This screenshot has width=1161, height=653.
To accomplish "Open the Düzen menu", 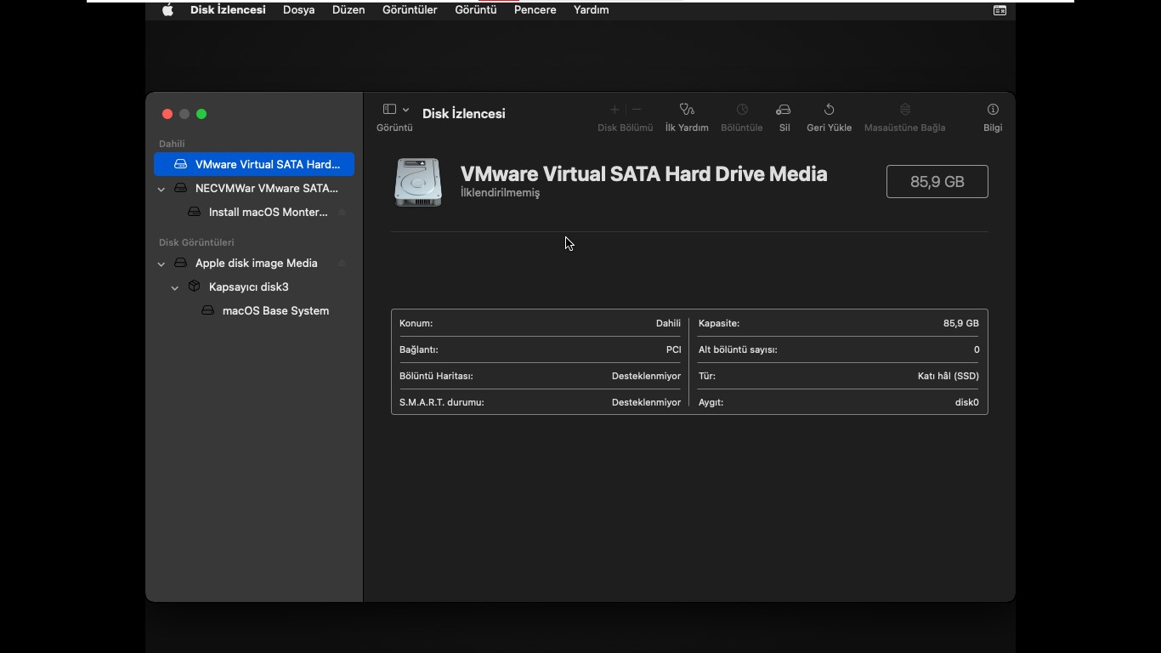I will (x=348, y=10).
